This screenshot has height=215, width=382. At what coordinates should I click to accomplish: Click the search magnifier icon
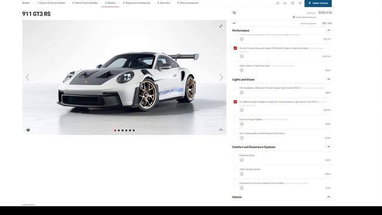(234, 13)
